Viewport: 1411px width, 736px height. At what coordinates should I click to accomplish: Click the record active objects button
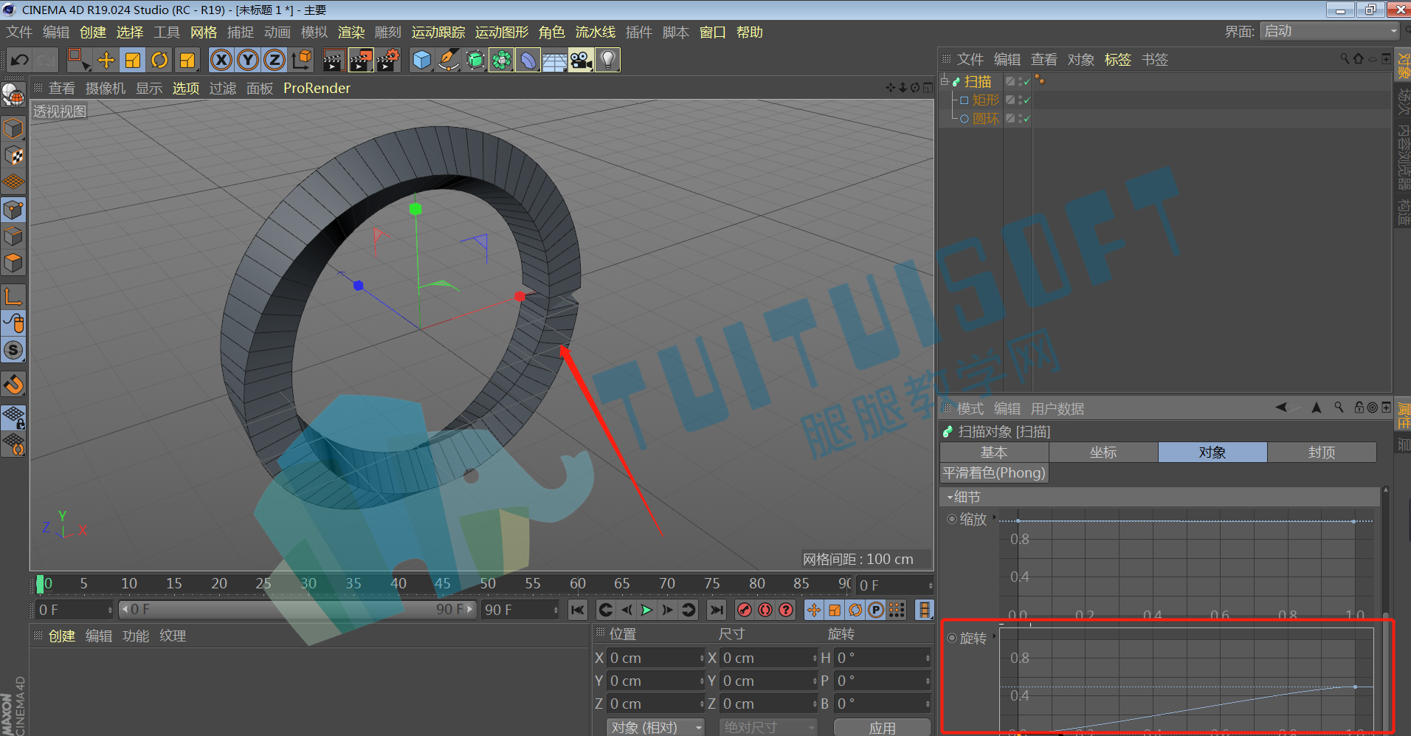[745, 610]
